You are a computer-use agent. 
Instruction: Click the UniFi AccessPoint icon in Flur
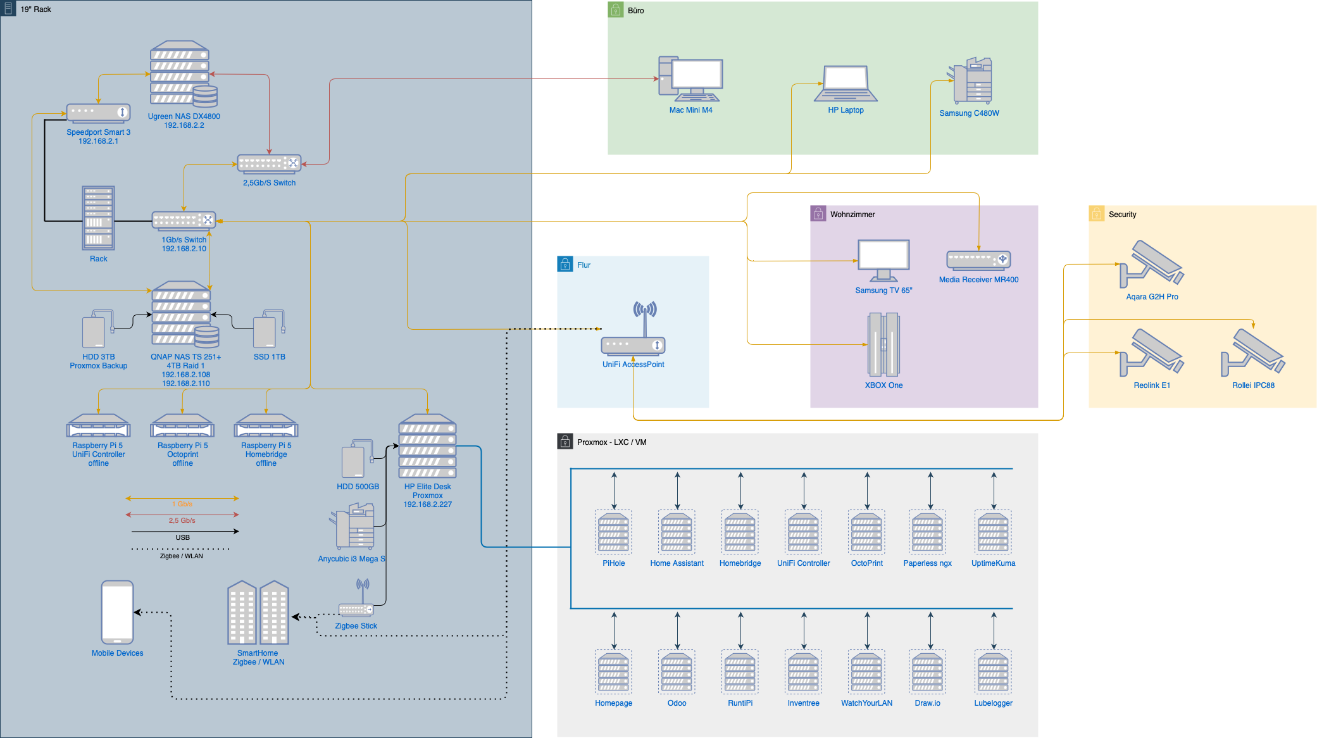[x=632, y=344]
